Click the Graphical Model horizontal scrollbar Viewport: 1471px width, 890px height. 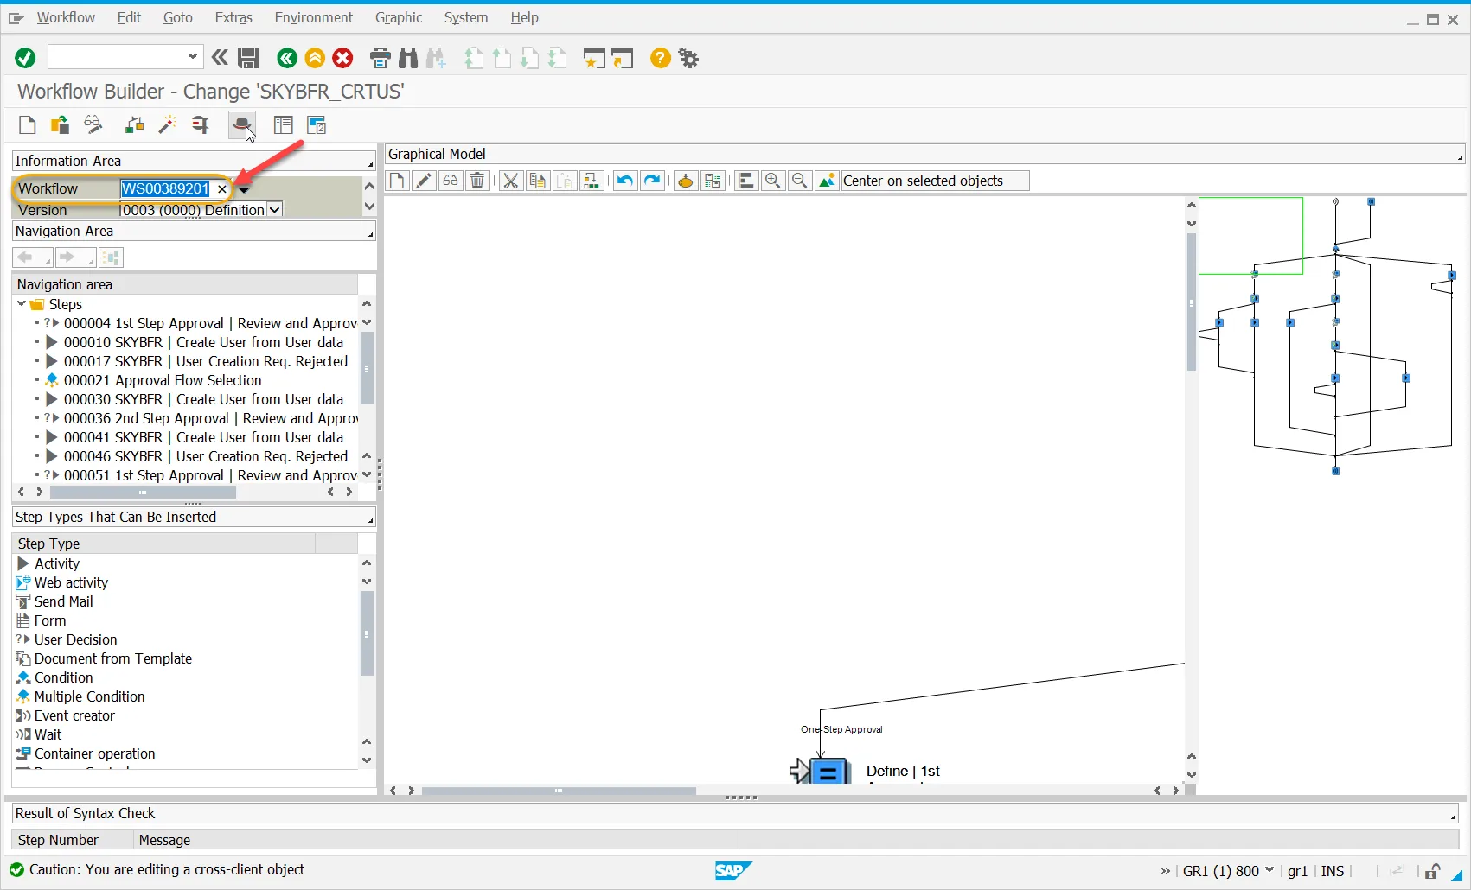pyautogui.click(x=559, y=791)
